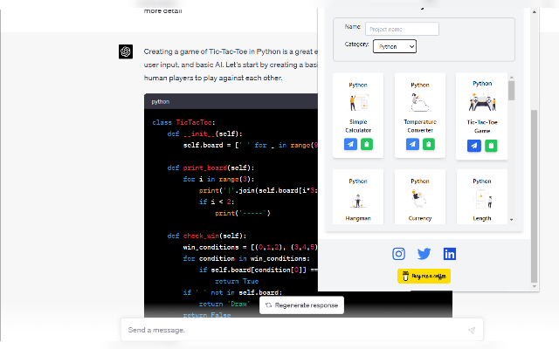
Task: Click the python label on code block header
Action: [x=161, y=102]
